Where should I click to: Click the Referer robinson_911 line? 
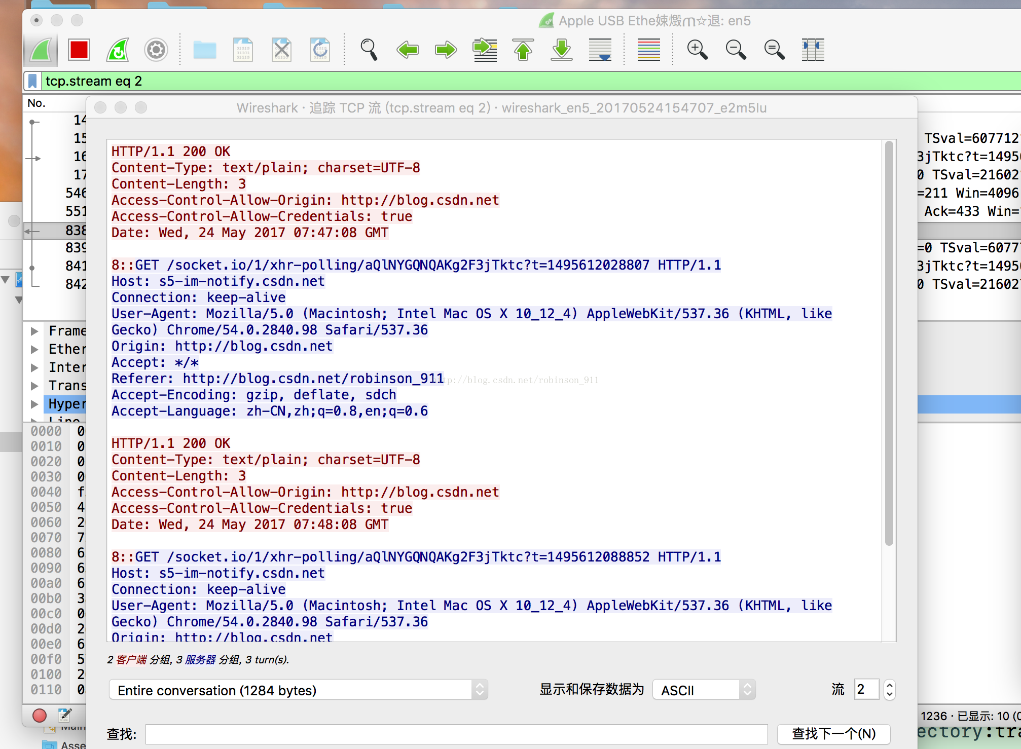coord(278,379)
